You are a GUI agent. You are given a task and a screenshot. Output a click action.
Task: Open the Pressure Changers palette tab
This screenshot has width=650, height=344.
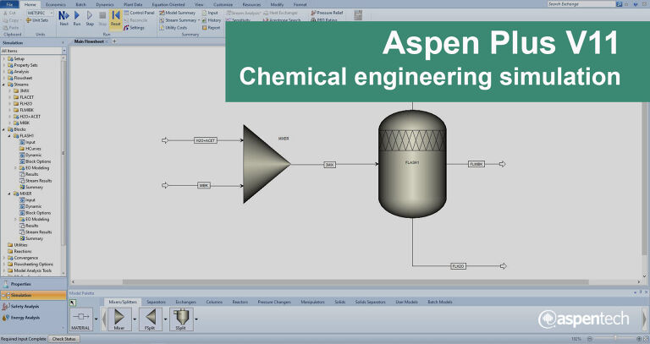(274, 303)
